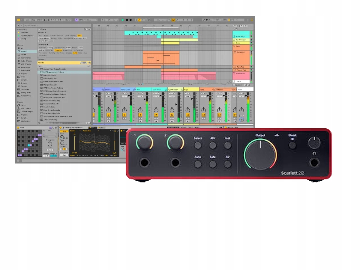Expand the Genres filter section
The image size is (360, 270).
pyautogui.click(x=42, y=59)
